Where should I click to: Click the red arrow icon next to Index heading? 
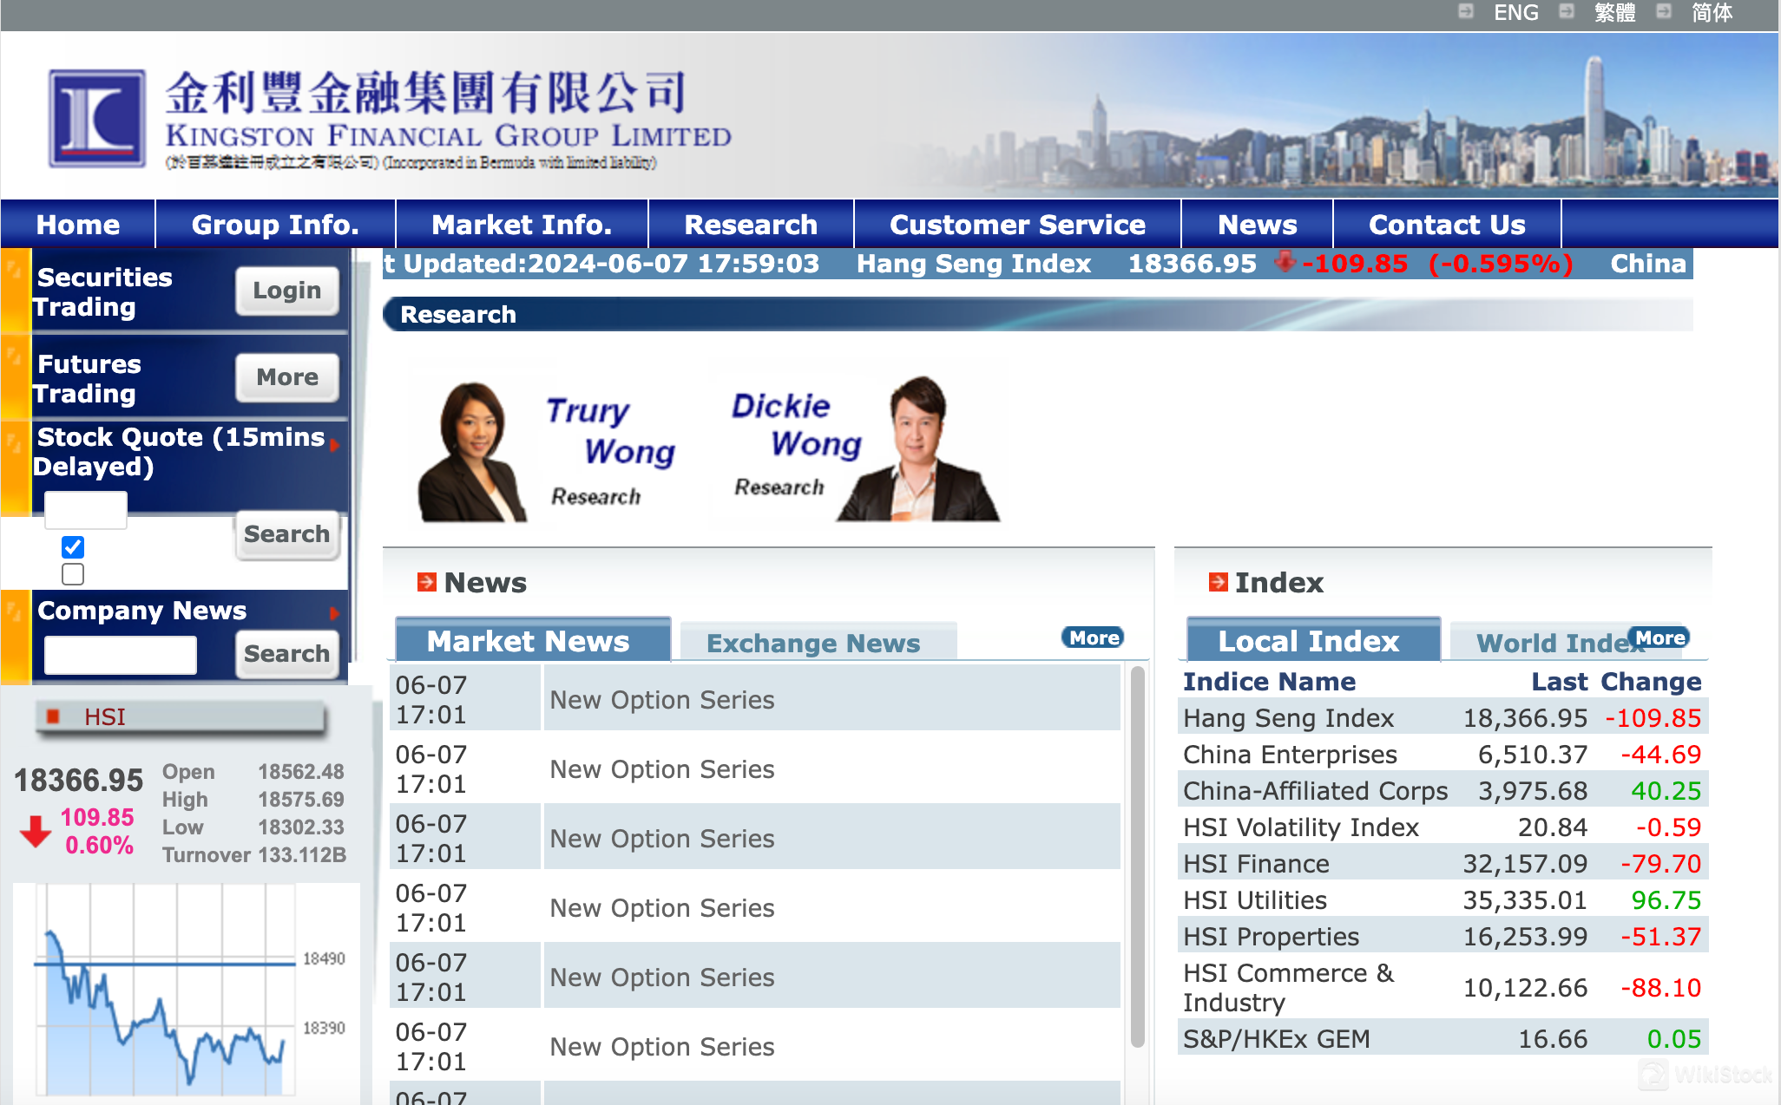tap(1218, 582)
